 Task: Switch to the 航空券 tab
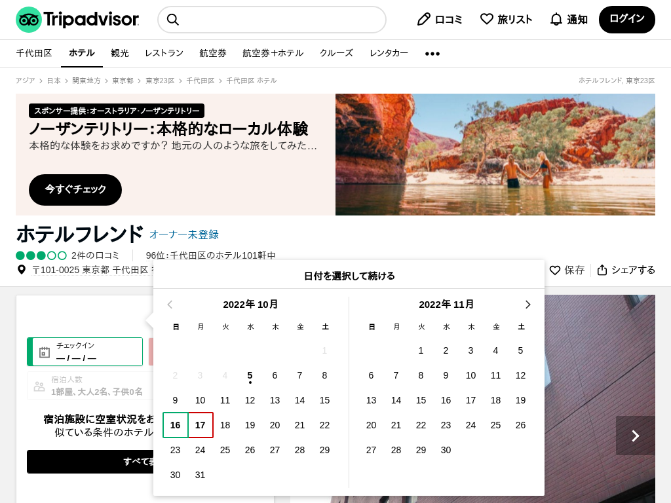213,54
